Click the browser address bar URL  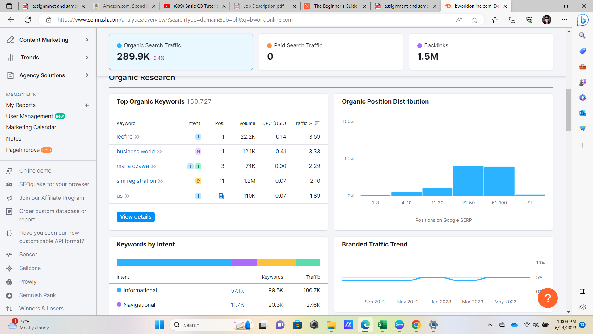[175, 20]
